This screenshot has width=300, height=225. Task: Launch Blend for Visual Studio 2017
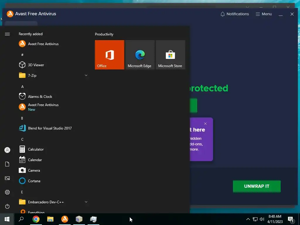[x=53, y=128]
